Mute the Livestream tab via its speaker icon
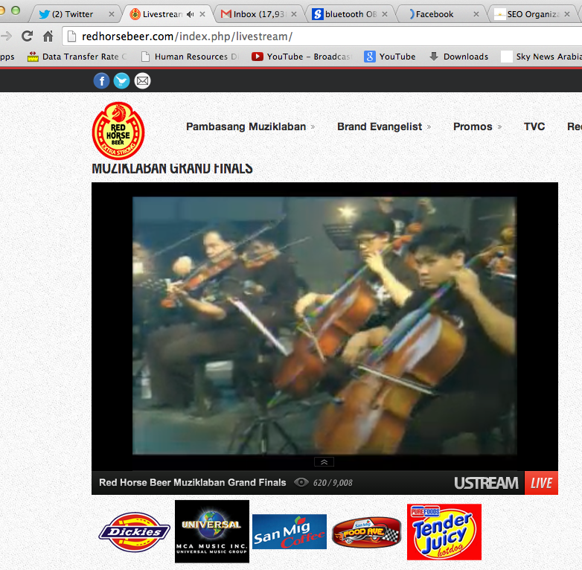 coord(191,14)
